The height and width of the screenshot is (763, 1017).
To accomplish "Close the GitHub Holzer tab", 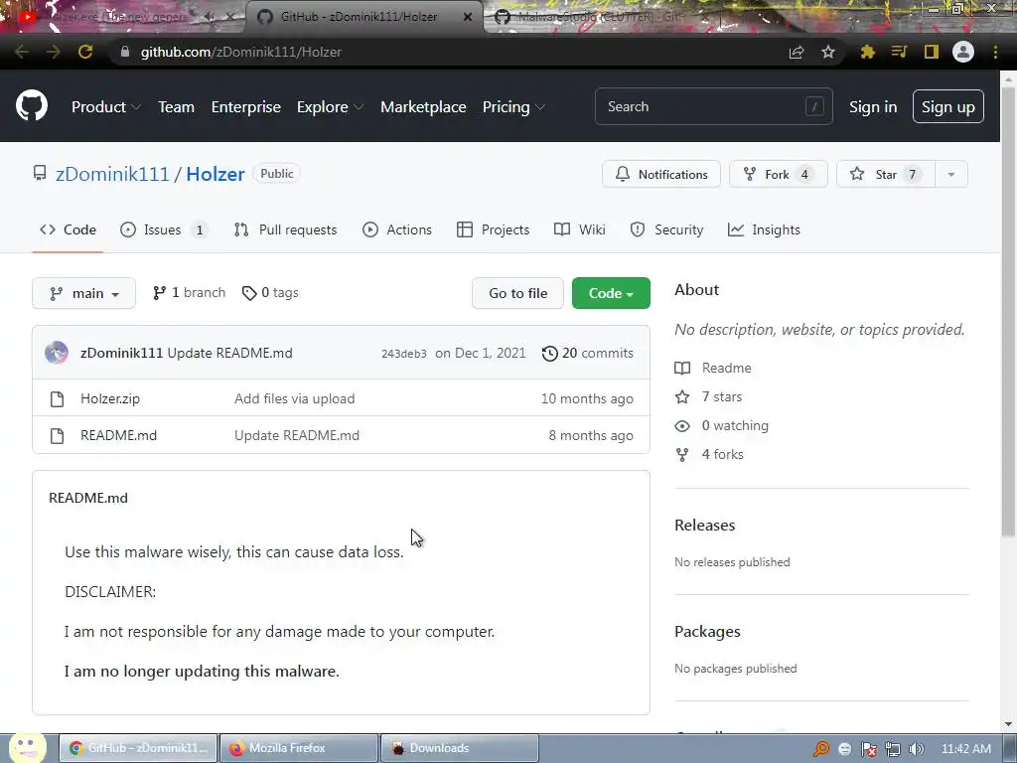I will coord(468,17).
